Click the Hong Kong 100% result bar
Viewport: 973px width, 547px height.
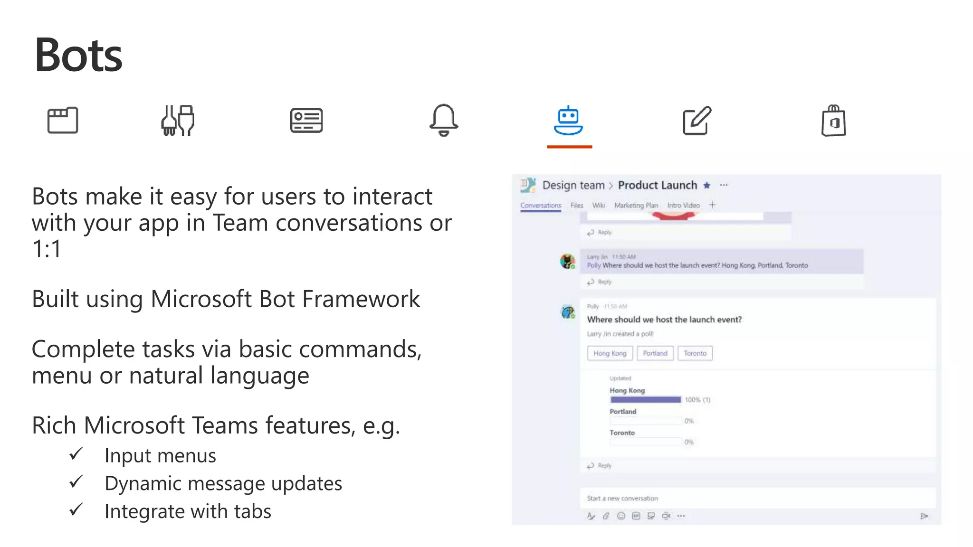645,400
